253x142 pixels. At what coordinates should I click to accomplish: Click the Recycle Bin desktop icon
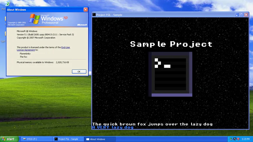coord(7,4)
